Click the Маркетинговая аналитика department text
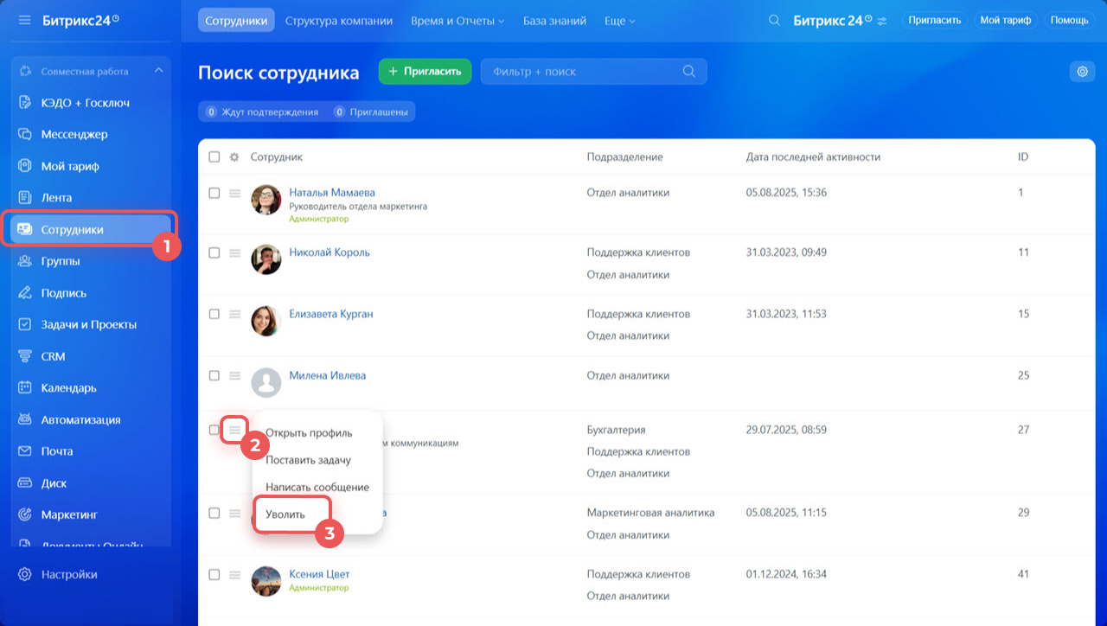 [650, 513]
